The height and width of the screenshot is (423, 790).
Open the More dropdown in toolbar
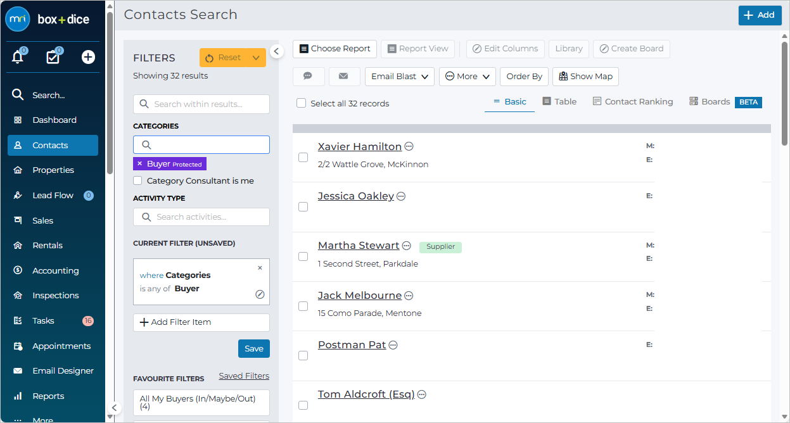click(x=468, y=76)
